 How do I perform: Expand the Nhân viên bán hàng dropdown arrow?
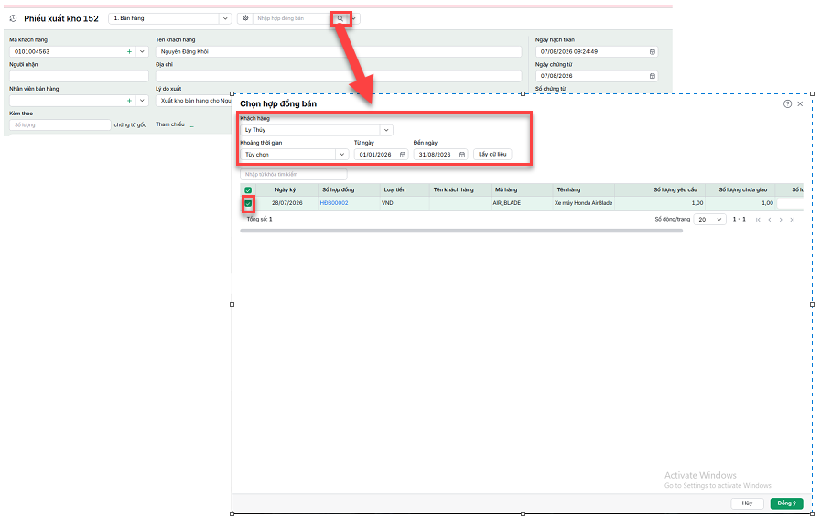tap(142, 101)
